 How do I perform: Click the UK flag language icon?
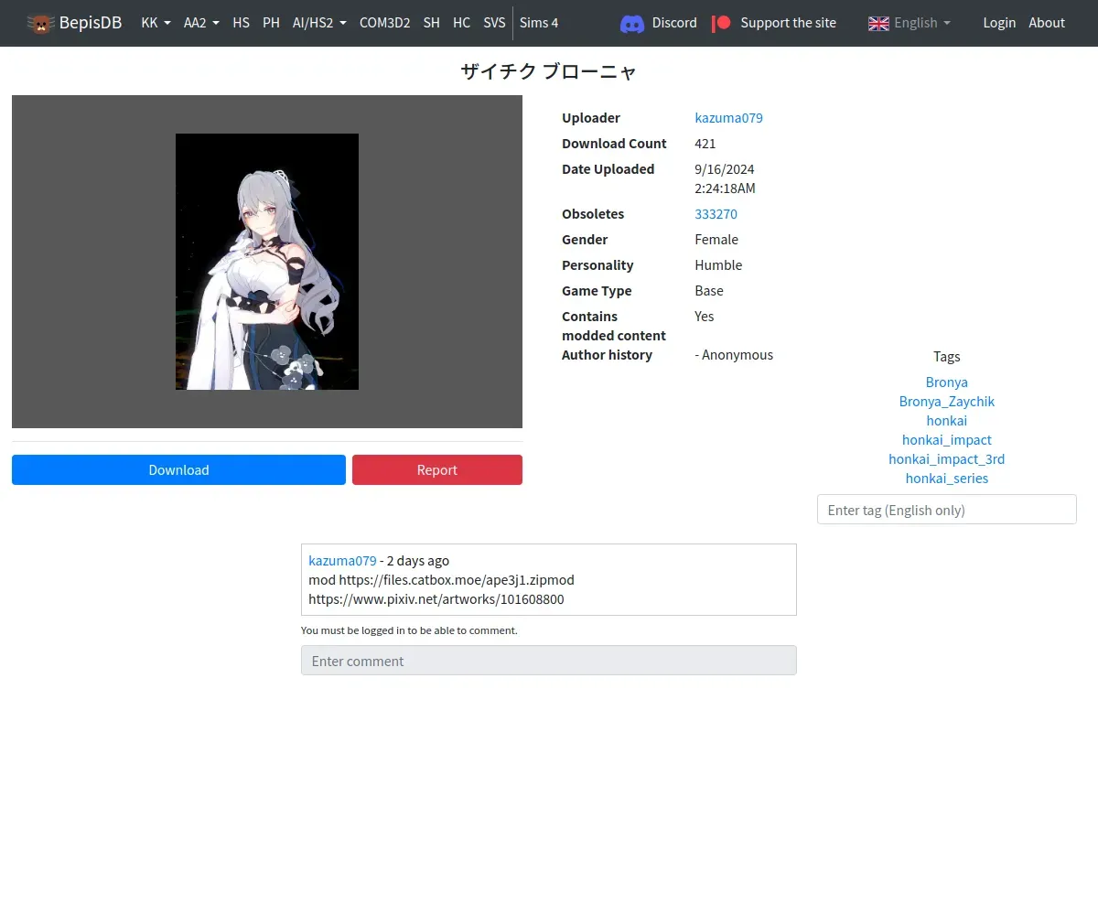[x=878, y=23]
